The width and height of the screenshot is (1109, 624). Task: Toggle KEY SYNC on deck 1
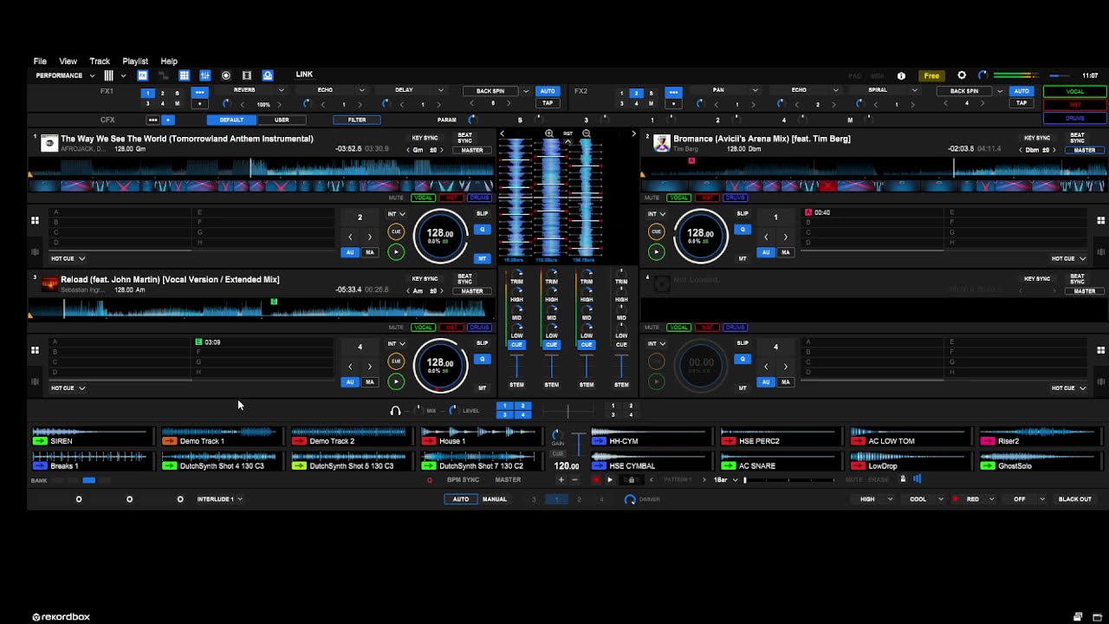(425, 138)
